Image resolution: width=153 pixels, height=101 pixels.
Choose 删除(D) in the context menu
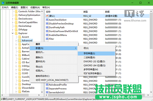54,58
